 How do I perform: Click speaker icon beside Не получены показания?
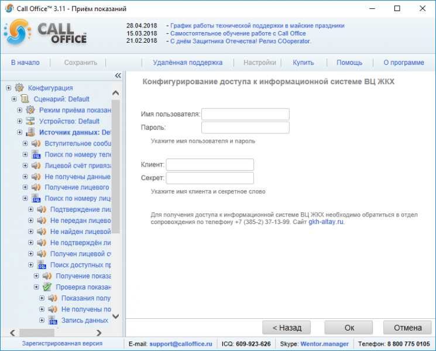[x=53, y=309]
